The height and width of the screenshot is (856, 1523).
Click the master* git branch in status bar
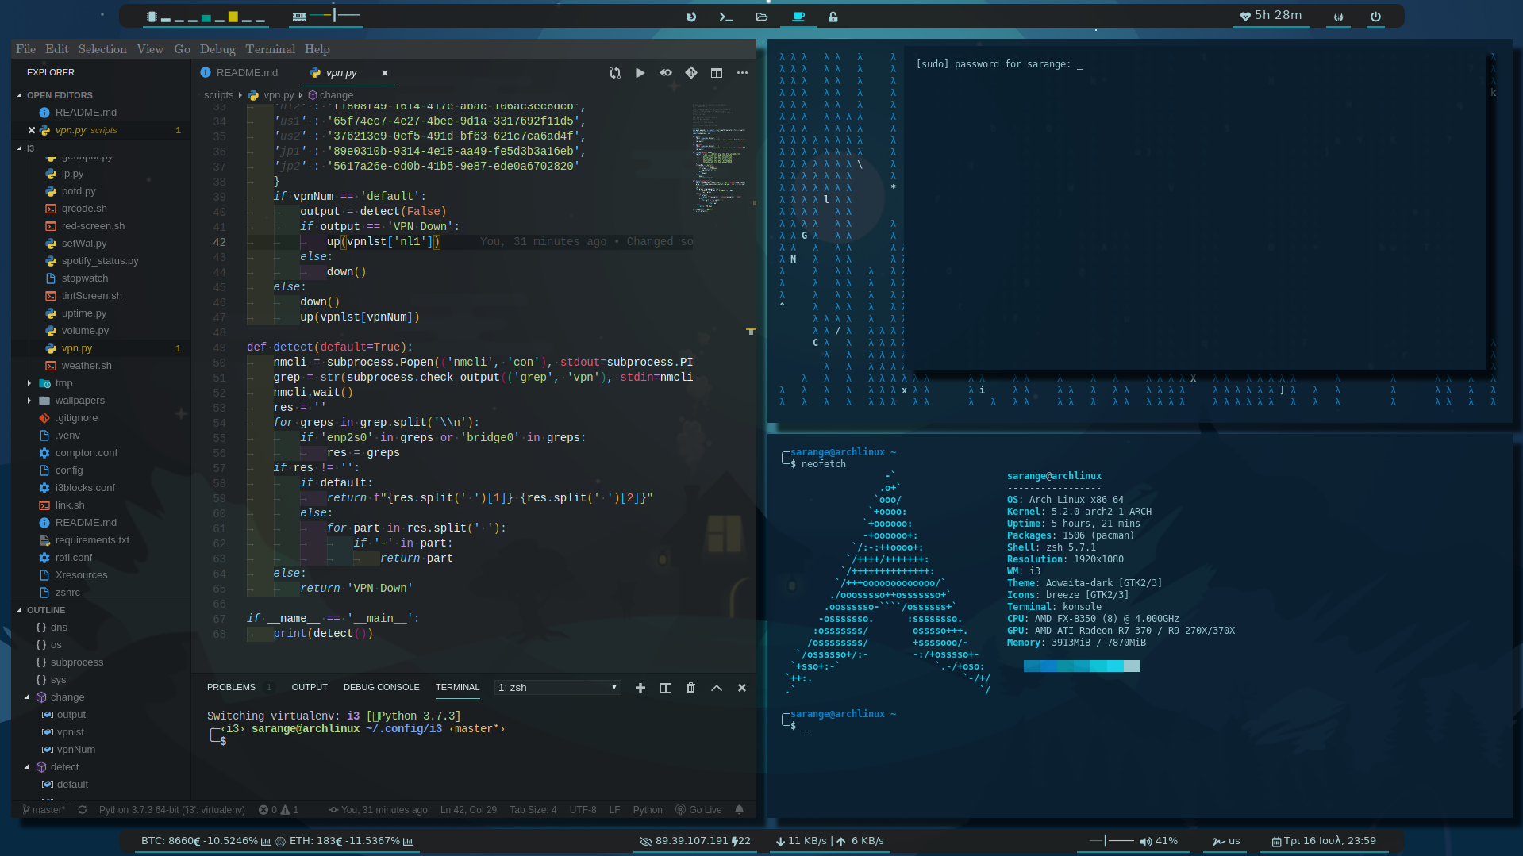pos(44,810)
